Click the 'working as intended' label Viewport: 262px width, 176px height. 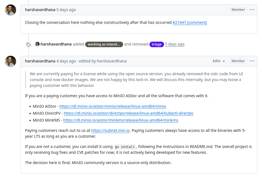tap(104, 44)
